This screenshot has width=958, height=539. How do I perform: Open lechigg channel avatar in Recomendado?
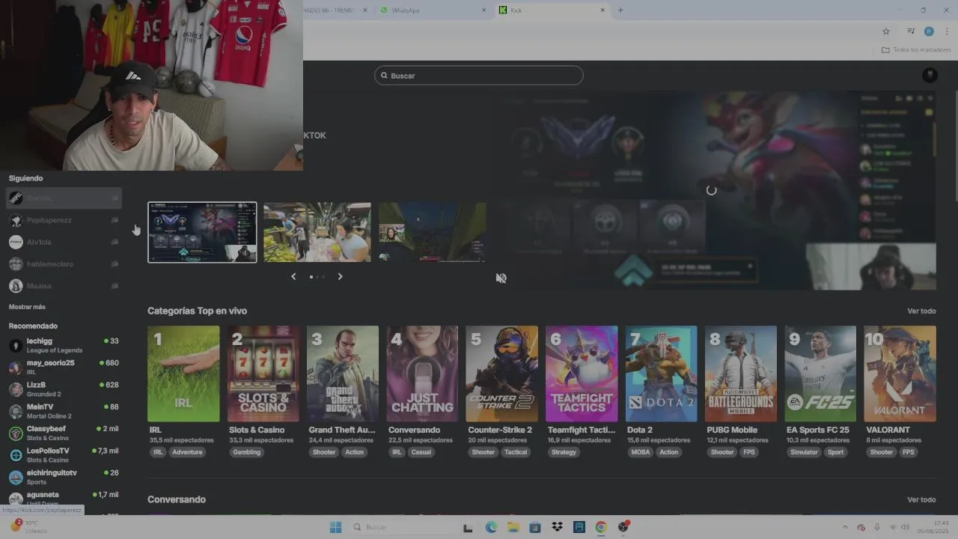[x=15, y=345]
